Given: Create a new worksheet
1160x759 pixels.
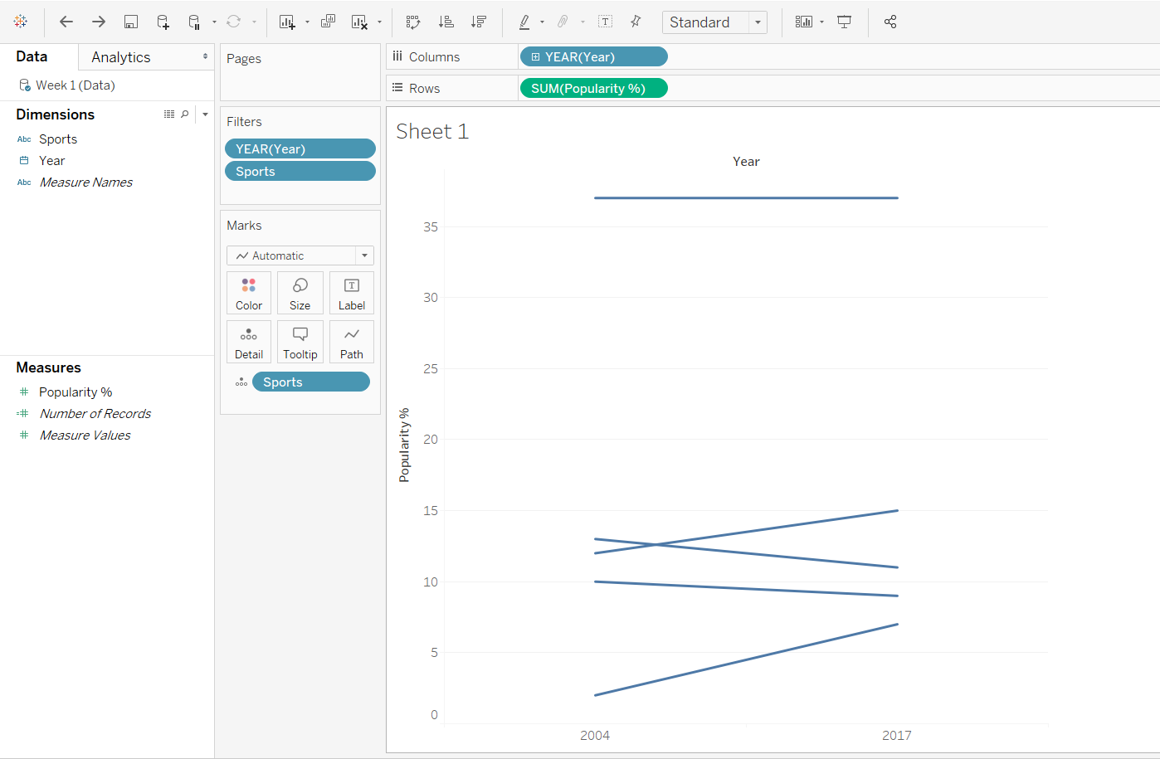Looking at the screenshot, I should pyautogui.click(x=285, y=22).
